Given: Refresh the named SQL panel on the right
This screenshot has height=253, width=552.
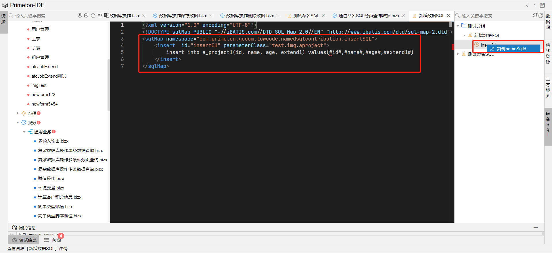Looking at the screenshot, I should (540, 16).
